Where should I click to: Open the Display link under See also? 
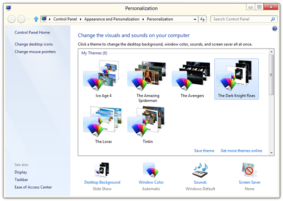pyautogui.click(x=21, y=172)
